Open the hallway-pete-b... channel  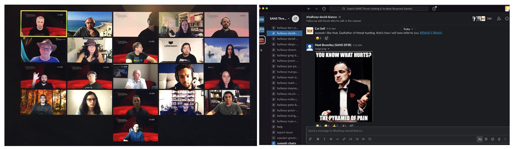pos(285,105)
